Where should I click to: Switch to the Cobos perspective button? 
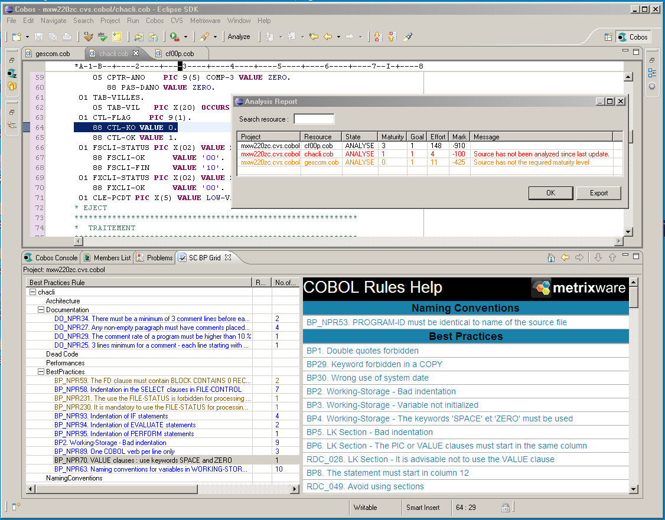pos(633,37)
